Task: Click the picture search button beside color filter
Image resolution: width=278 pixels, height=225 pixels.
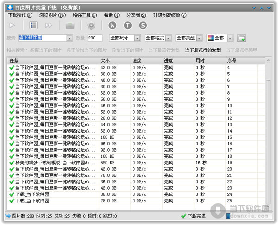Action: point(241,38)
